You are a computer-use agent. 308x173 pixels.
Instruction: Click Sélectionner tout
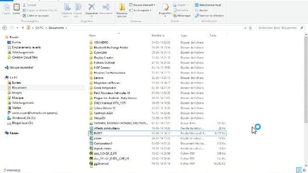tap(208, 5)
